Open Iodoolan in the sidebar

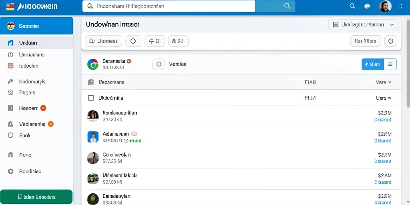coord(29,66)
